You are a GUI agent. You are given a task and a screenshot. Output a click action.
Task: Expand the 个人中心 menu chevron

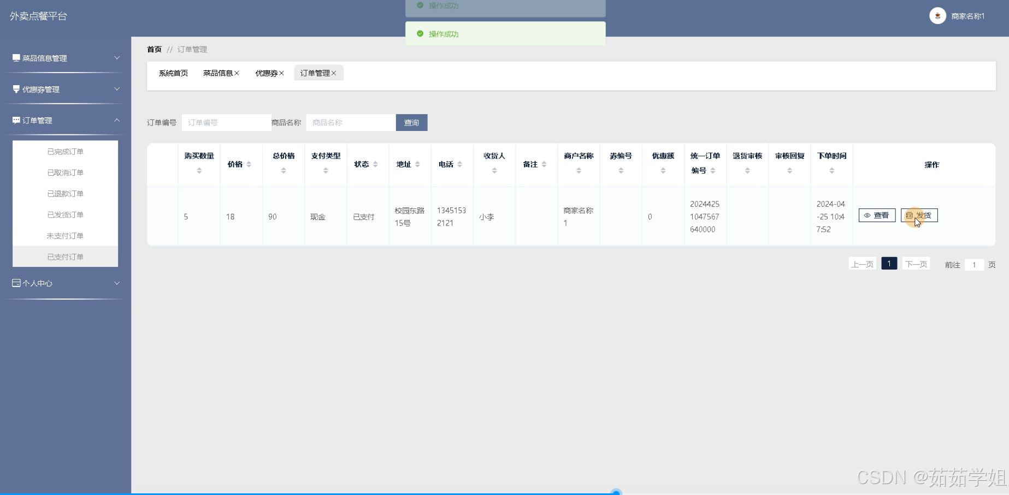coord(116,283)
